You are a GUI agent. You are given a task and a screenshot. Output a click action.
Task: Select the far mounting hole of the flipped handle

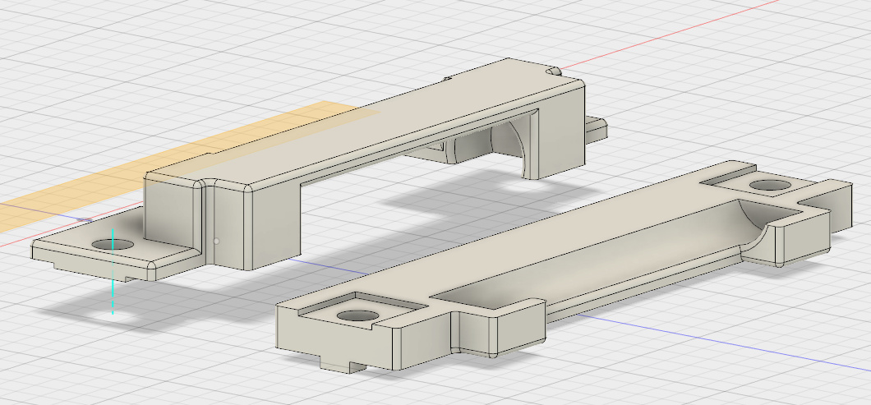769,185
